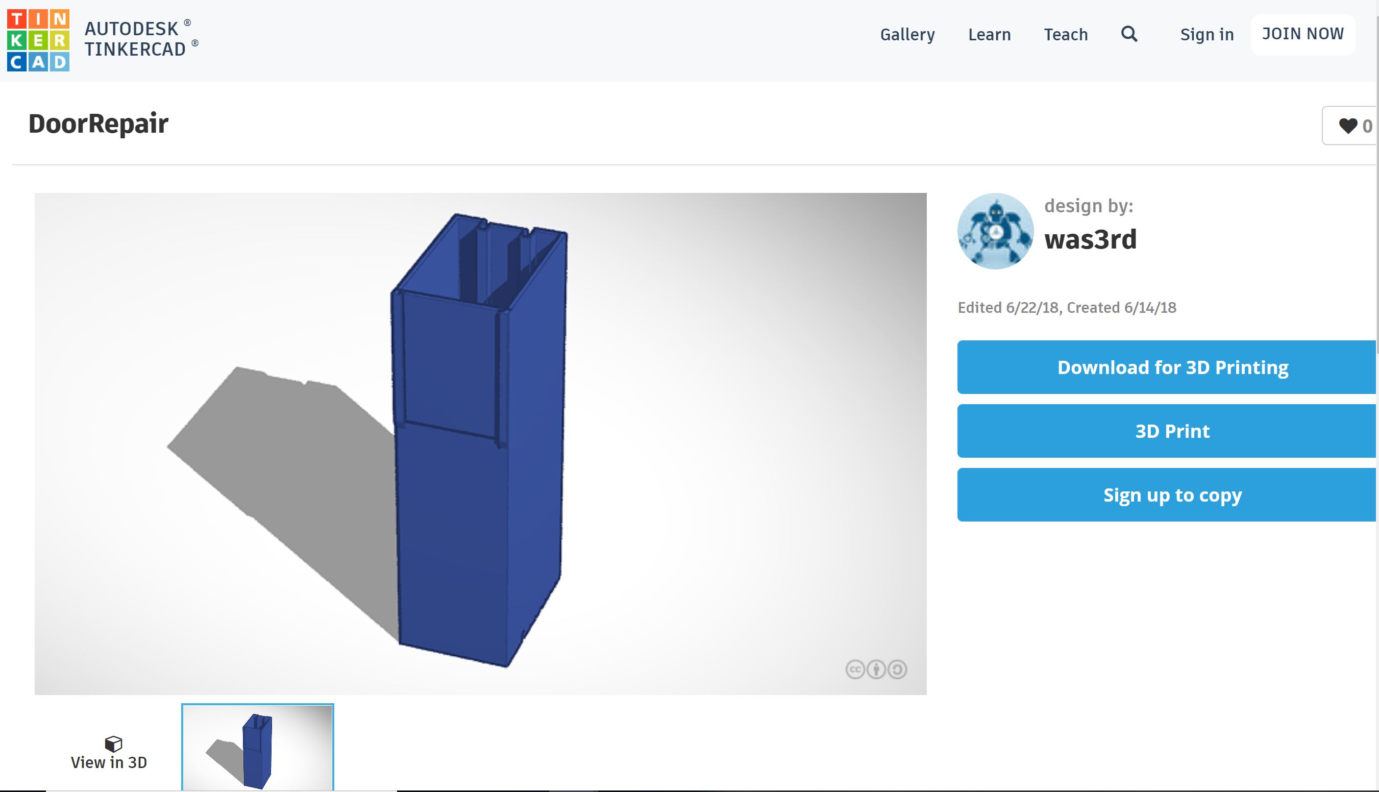This screenshot has width=1379, height=792.
Task: Open the Learn menu item
Action: tap(989, 34)
